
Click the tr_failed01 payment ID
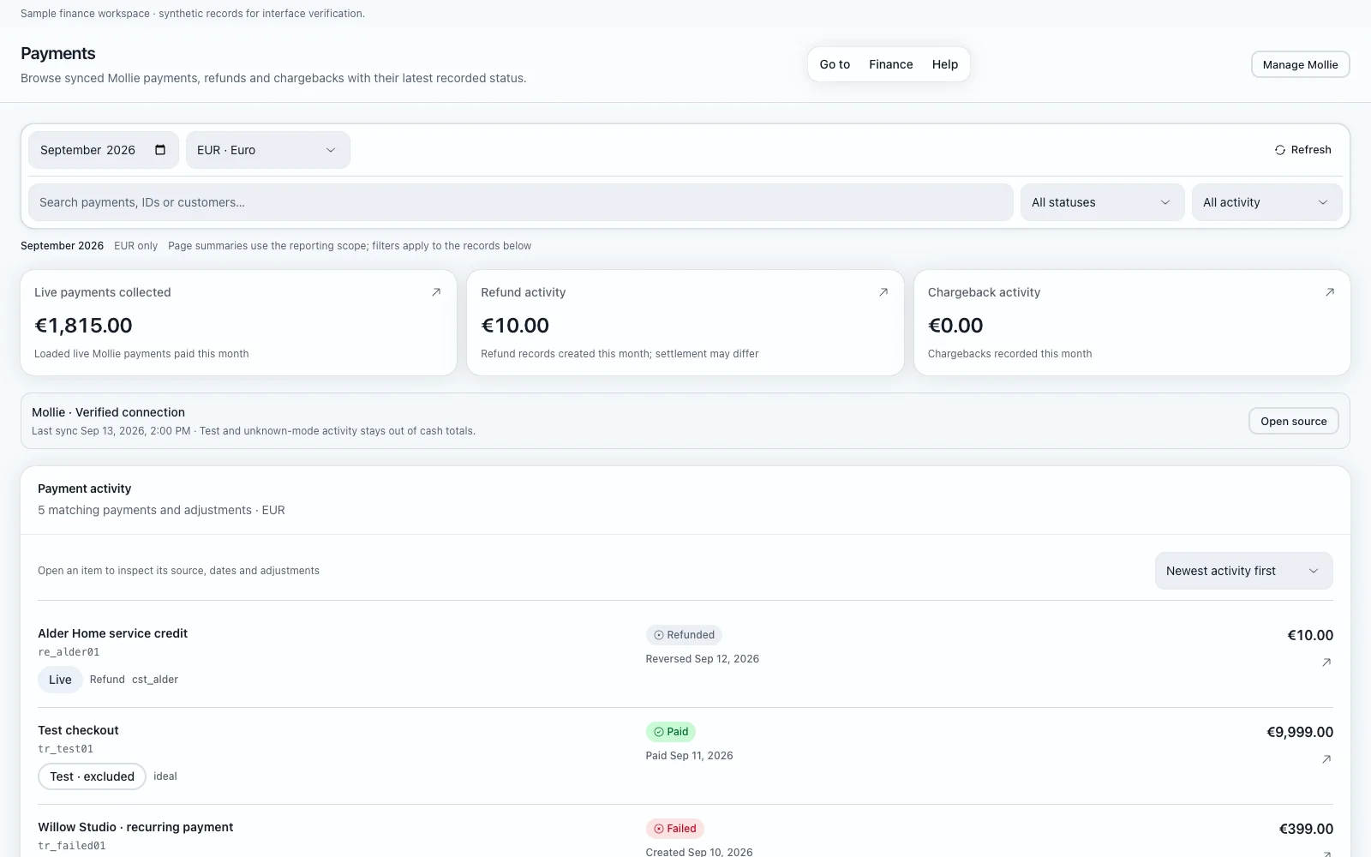pyautogui.click(x=72, y=846)
